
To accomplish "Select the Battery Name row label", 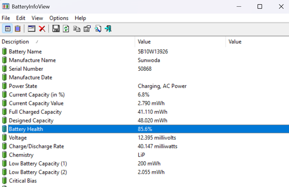I will pos(25,52).
